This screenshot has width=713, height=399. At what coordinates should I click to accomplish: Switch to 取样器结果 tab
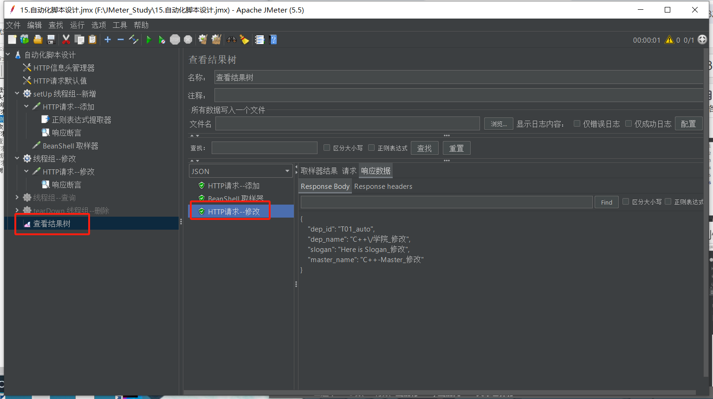(319, 171)
